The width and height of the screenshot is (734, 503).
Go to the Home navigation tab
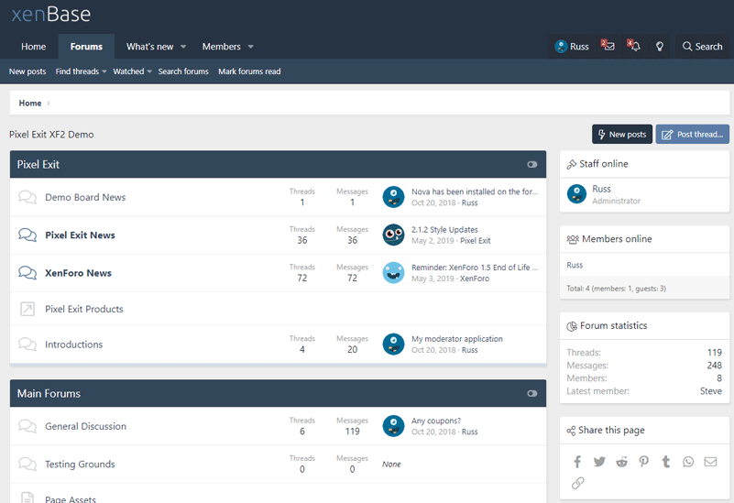click(34, 47)
